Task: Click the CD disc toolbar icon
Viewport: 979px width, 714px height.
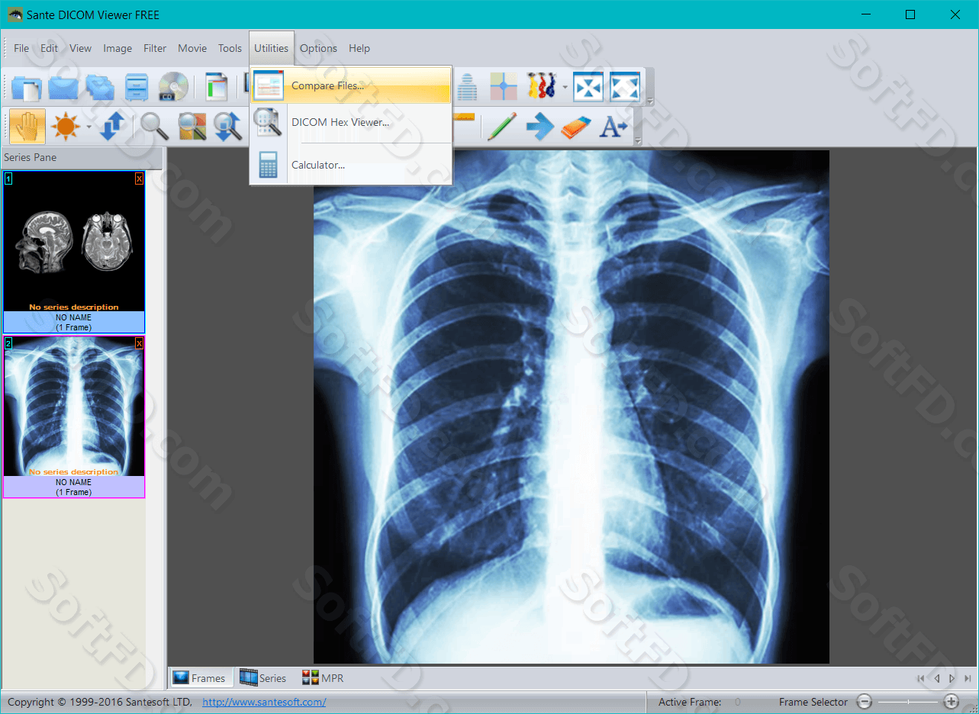Action: coord(173,86)
